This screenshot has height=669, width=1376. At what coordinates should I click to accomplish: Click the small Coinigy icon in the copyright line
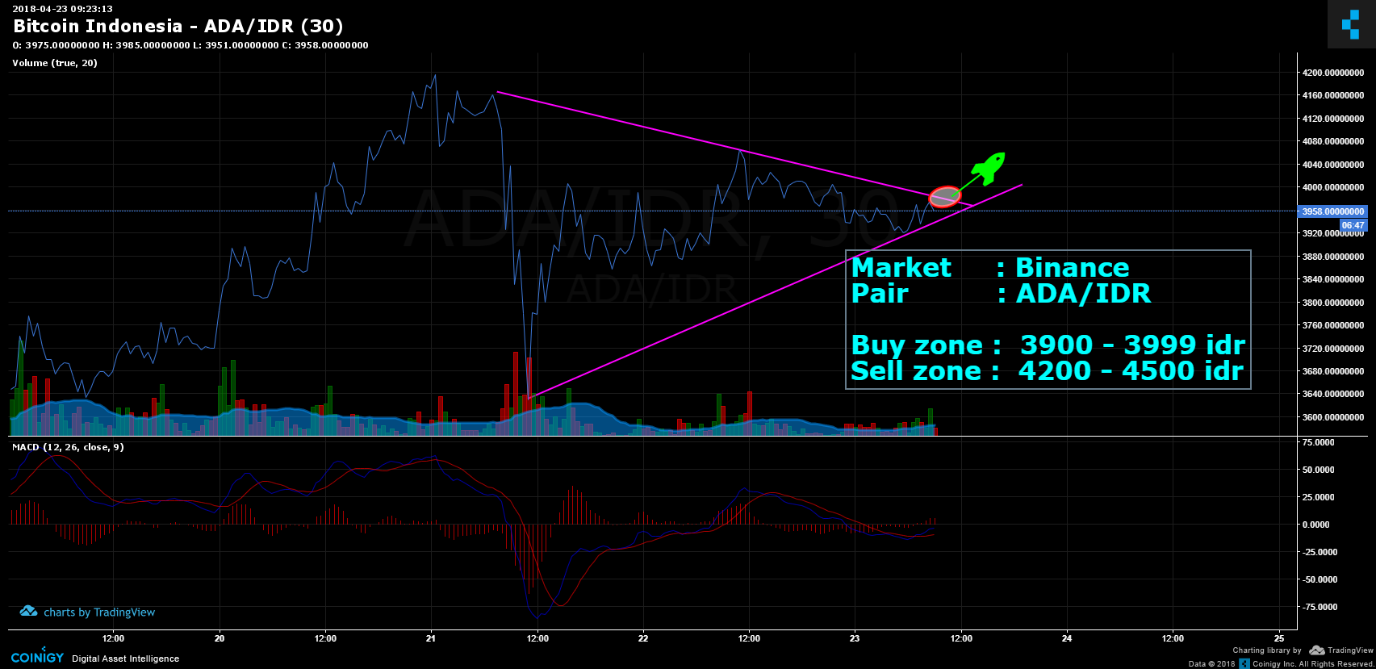pyautogui.click(x=1244, y=663)
